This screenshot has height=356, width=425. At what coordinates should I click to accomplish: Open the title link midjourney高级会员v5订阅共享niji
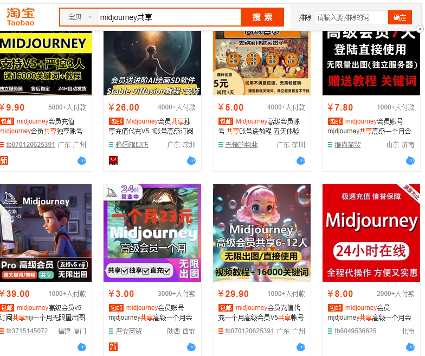click(42, 312)
